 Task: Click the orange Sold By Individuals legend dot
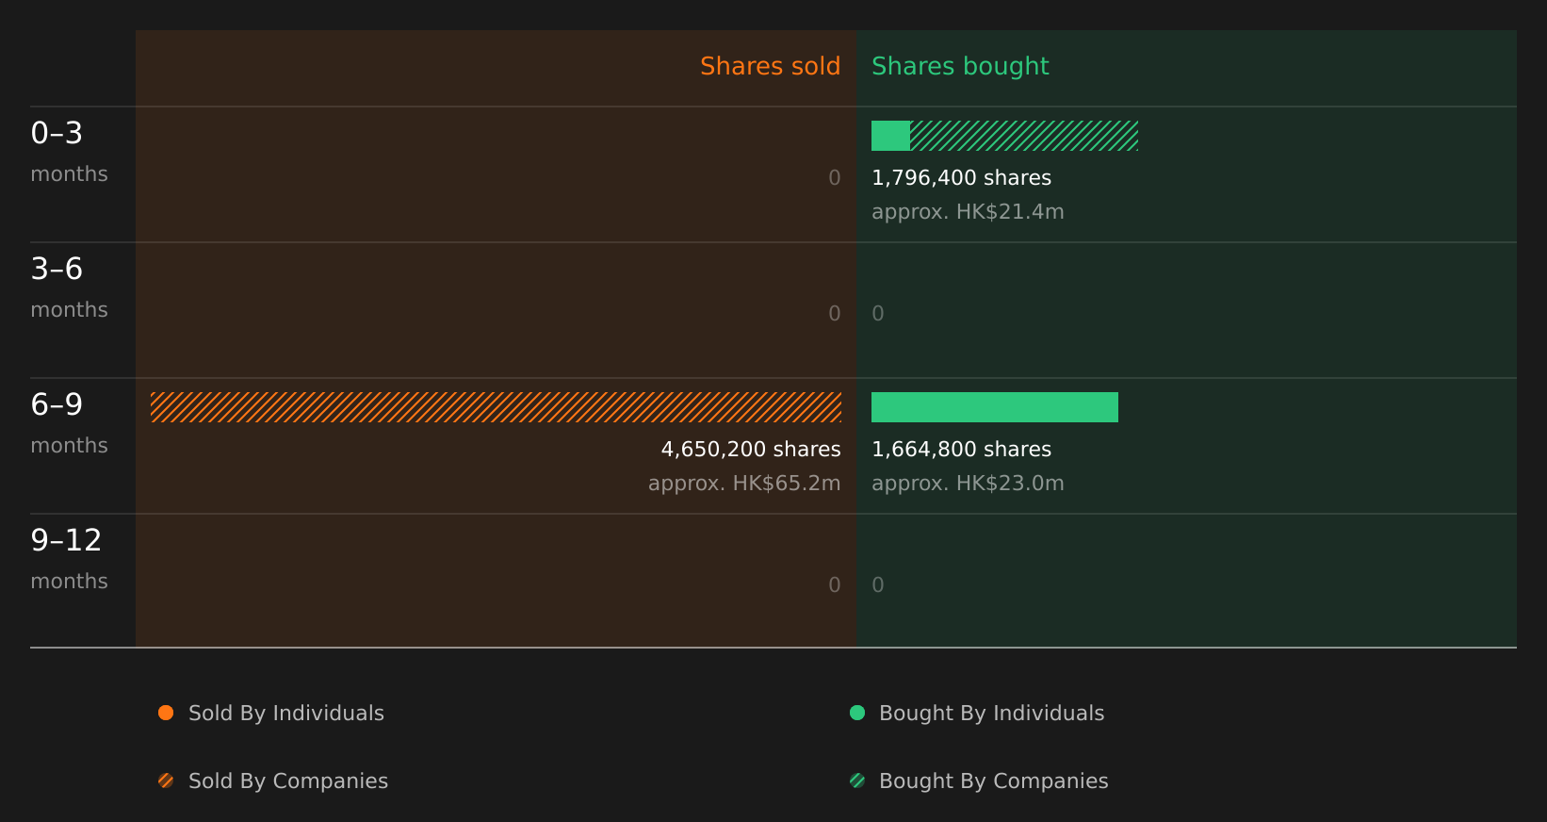pyautogui.click(x=166, y=713)
